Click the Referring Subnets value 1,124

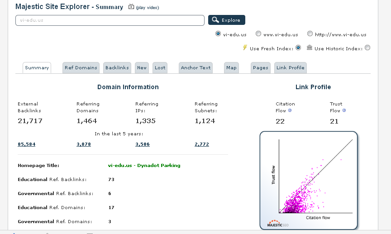[205, 121]
